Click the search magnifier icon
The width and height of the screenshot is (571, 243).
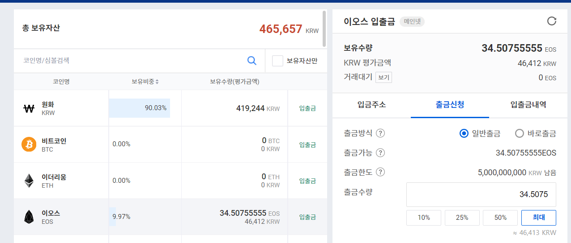click(x=252, y=61)
